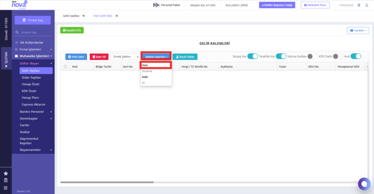The height and width of the screenshot is (194, 374).
Task: Switch to the Gelir Sayfası tab
Action: tap(71, 16)
